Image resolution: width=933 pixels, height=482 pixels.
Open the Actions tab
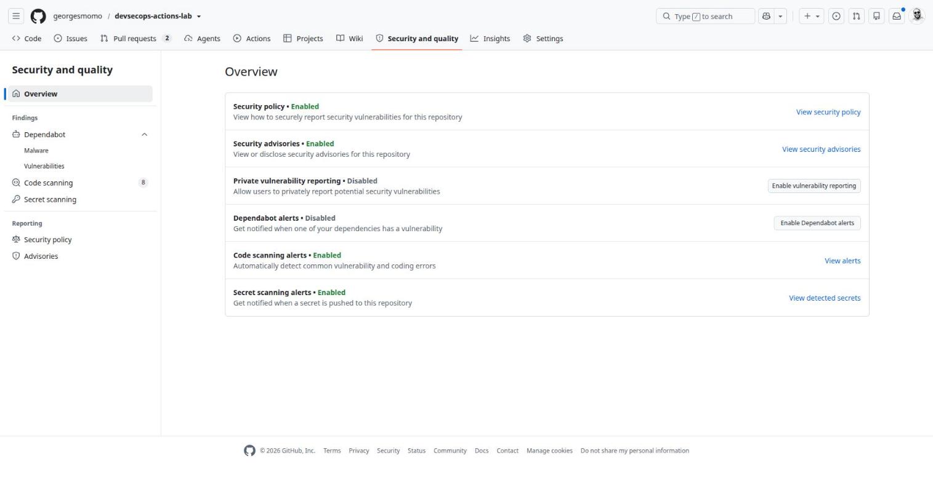click(x=252, y=38)
